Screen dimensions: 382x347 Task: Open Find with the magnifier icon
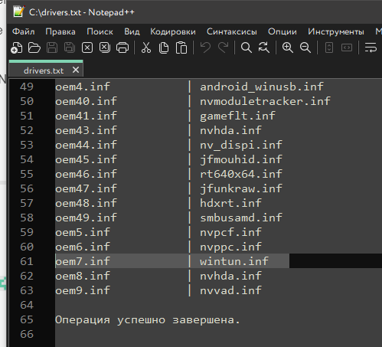pos(247,47)
